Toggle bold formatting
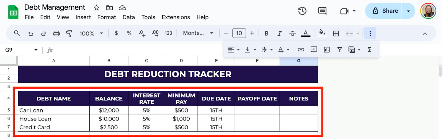The width and height of the screenshot is (443, 139). [266, 34]
